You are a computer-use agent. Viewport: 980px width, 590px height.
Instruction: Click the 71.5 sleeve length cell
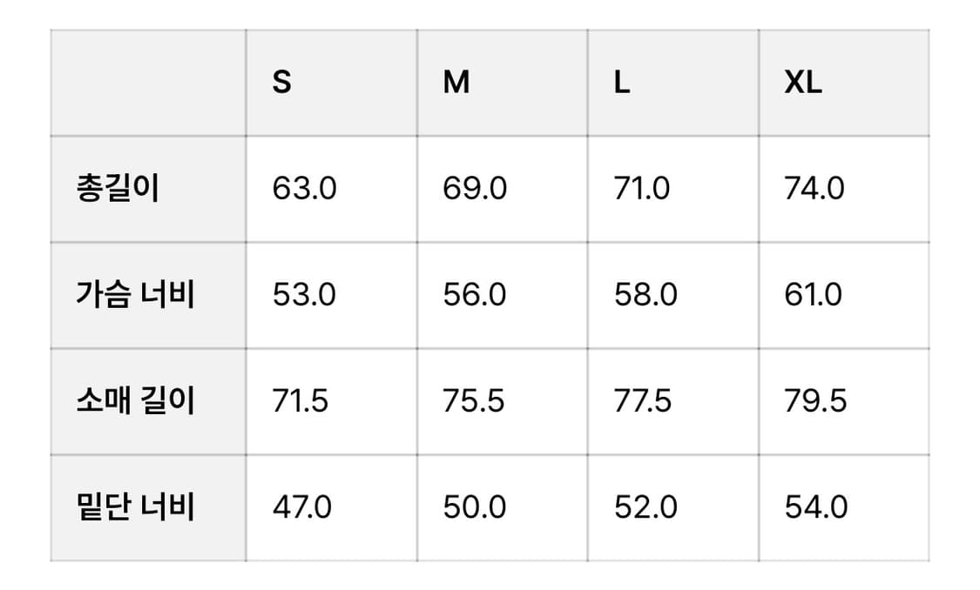click(301, 401)
